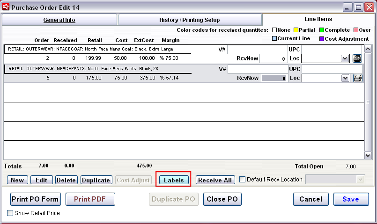This screenshot has height=224, width=377.
Task: Focus the V# field for NFACECOAT
Action: point(257,50)
